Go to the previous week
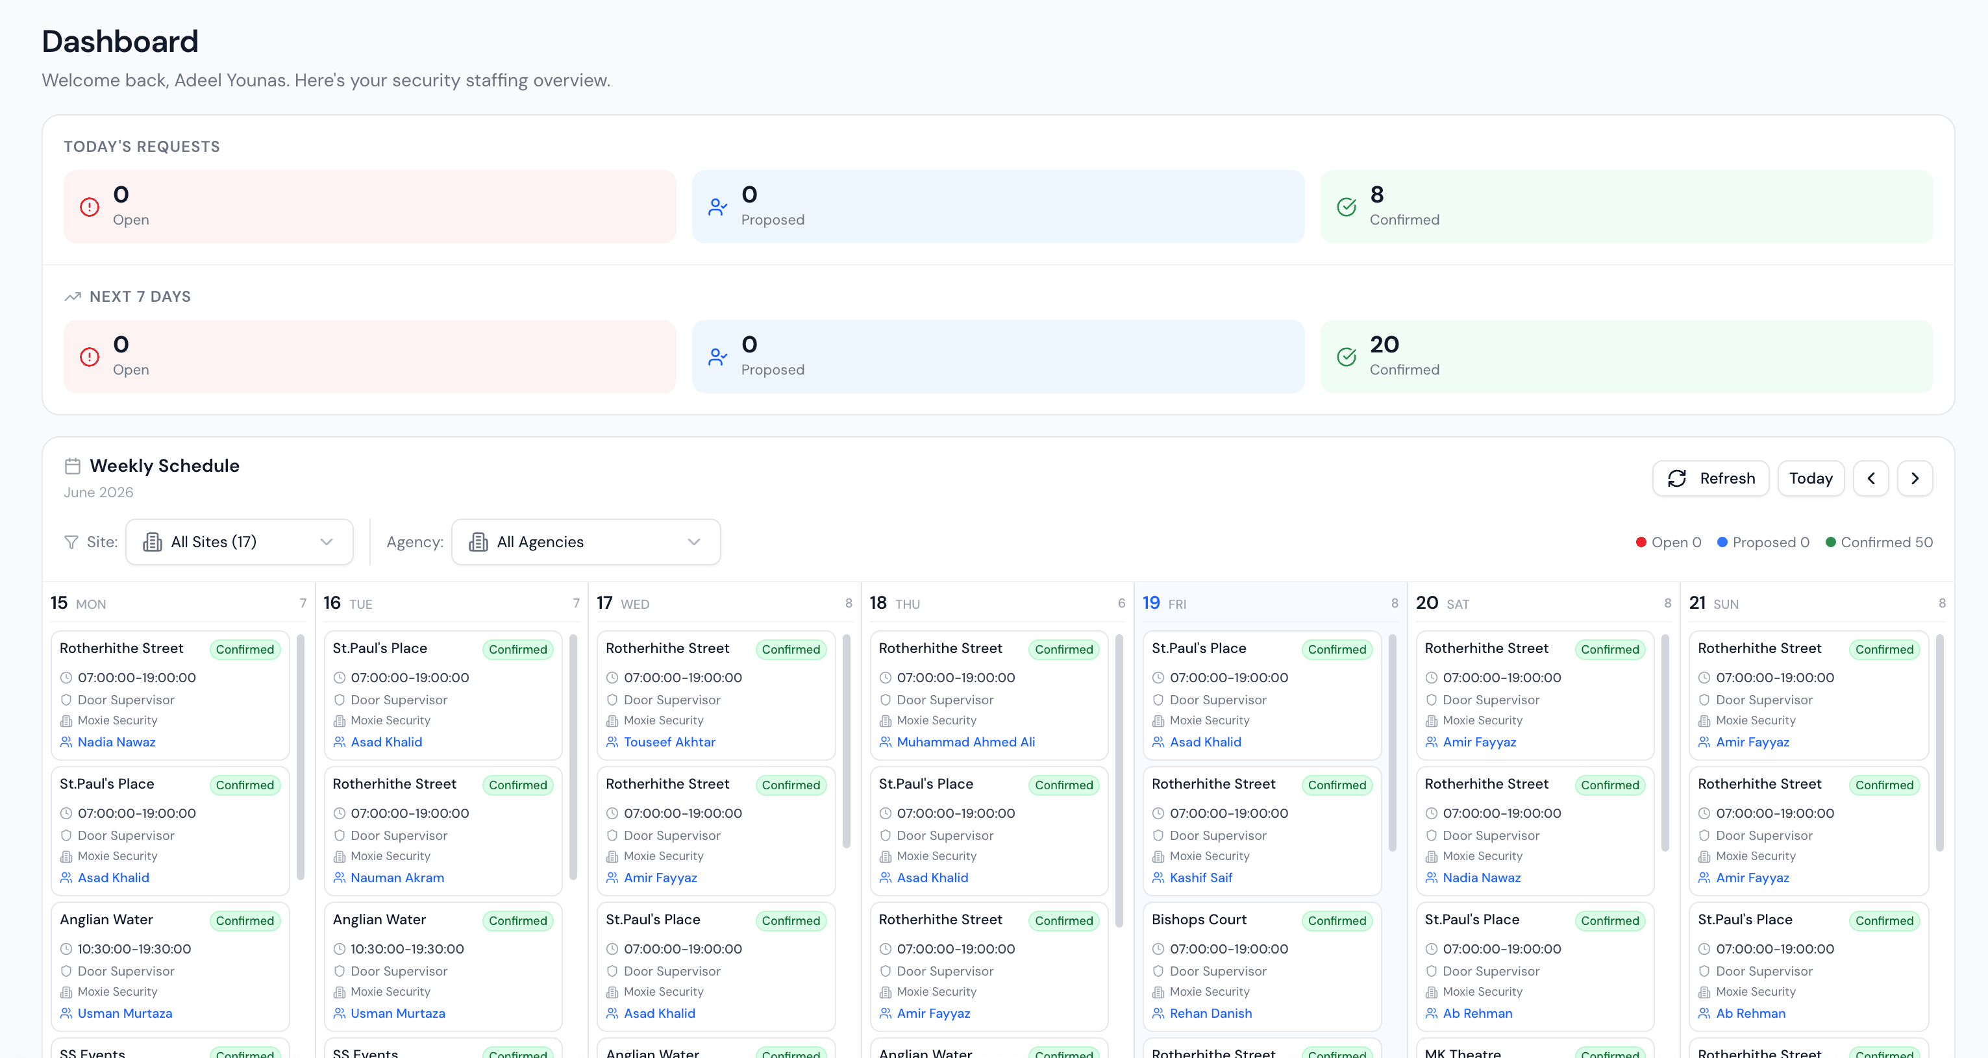The width and height of the screenshot is (1988, 1058). [x=1870, y=478]
